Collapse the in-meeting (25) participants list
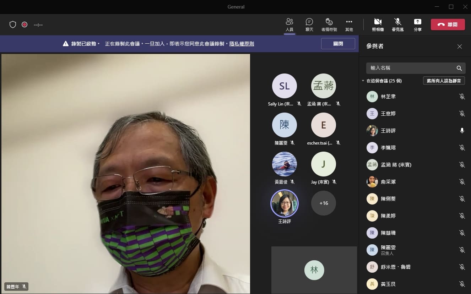471x294 pixels. tap(363, 81)
